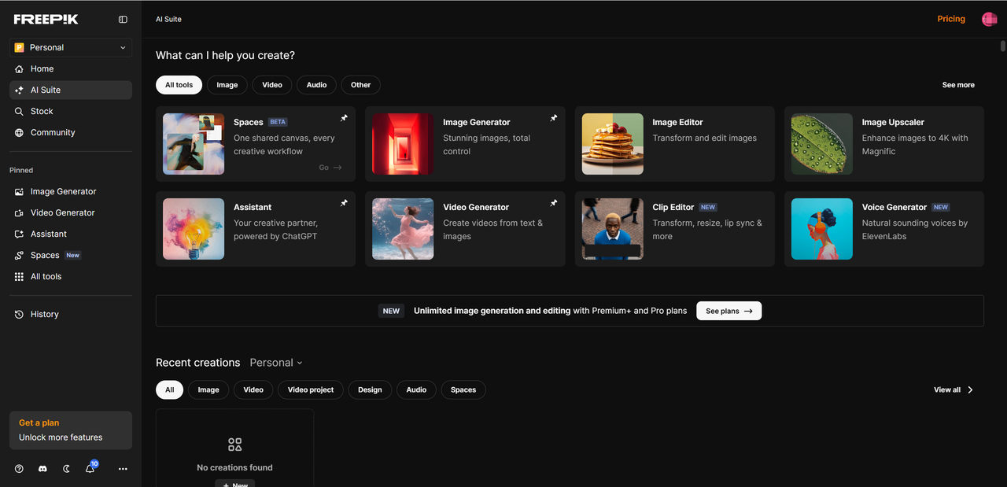Image resolution: width=1007 pixels, height=487 pixels.
Task: Open Personal dropdown beside Recent creations
Action: (x=276, y=363)
